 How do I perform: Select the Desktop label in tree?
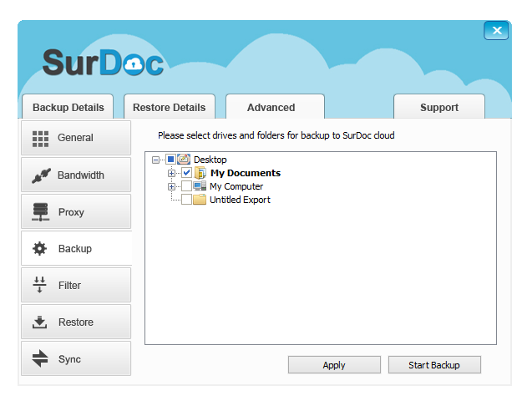210,160
